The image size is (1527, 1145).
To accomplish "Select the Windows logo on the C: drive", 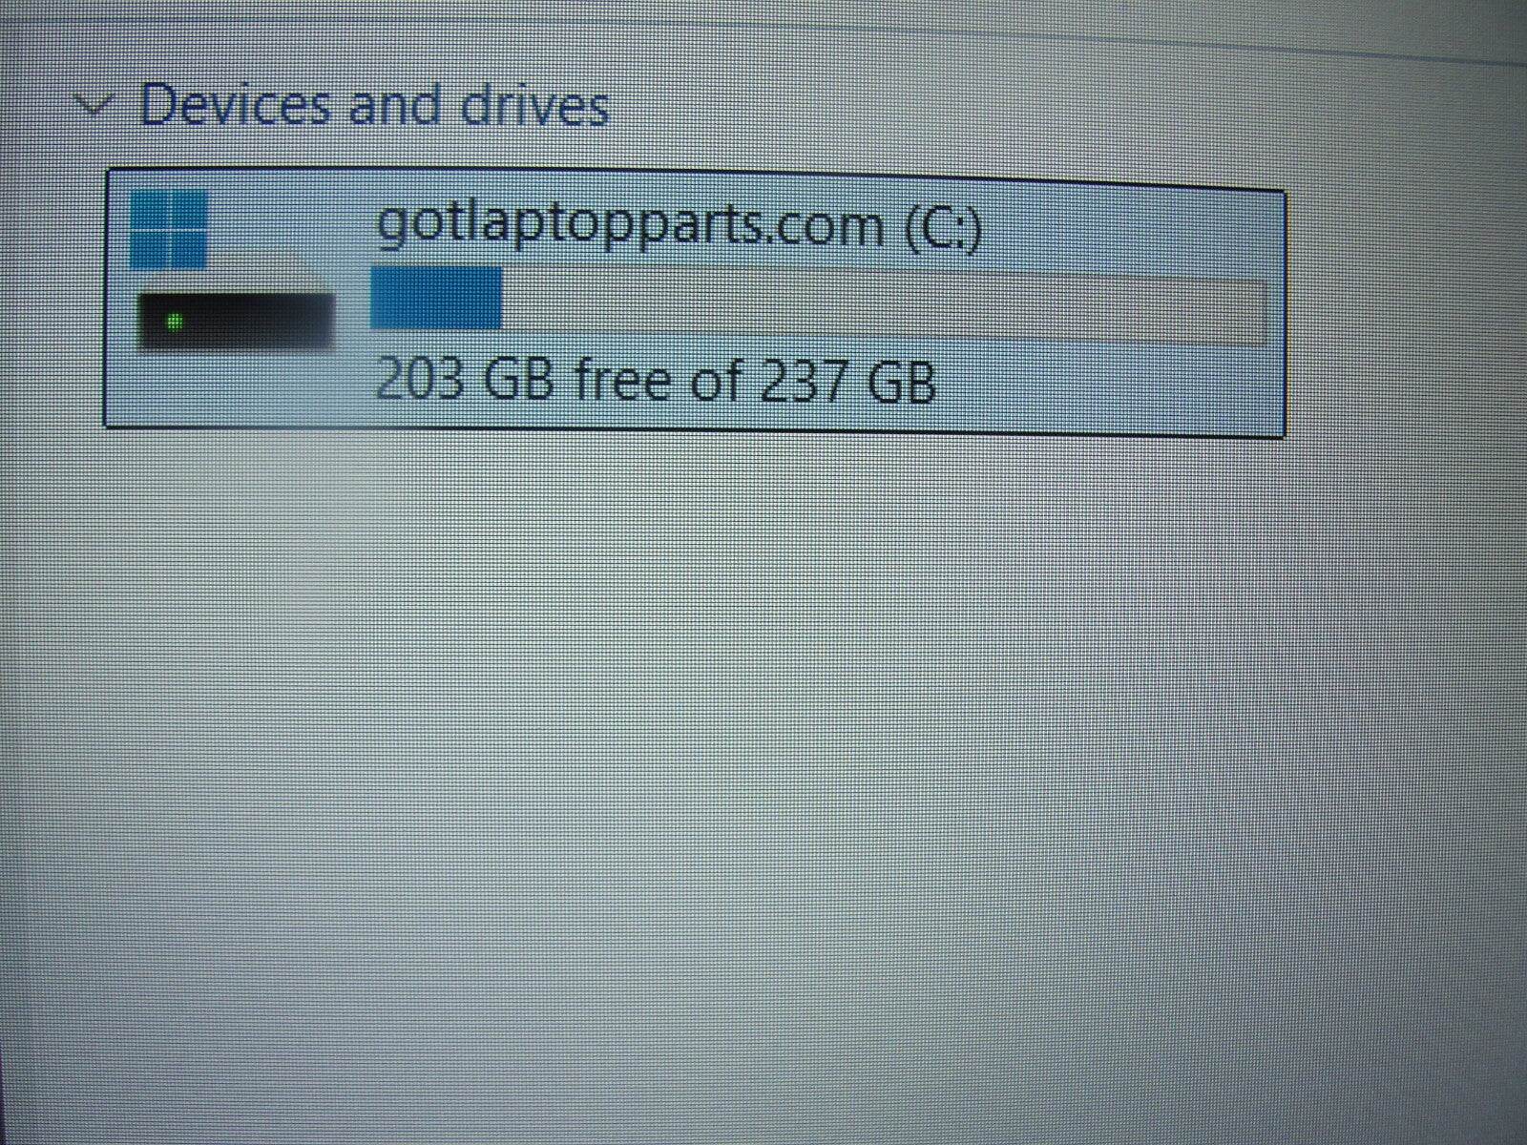I will point(168,229).
